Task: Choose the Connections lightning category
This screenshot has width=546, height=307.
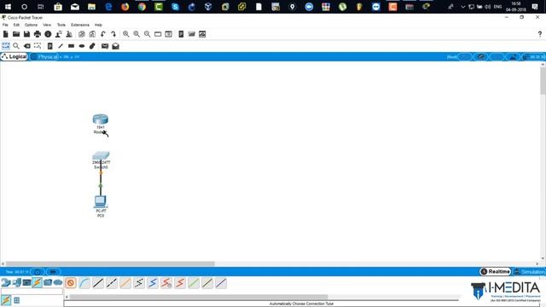Action: (x=37, y=282)
